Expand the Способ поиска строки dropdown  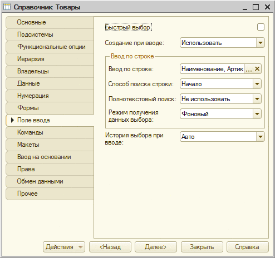click(x=257, y=84)
